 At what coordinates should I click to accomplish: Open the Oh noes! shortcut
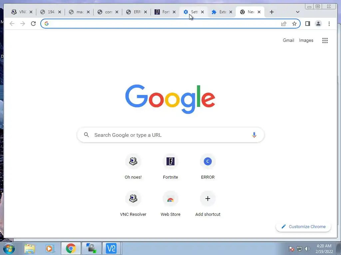[133, 167]
